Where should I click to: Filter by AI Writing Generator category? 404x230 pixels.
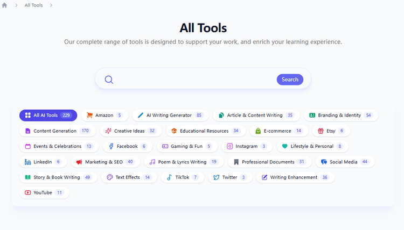[170, 116]
